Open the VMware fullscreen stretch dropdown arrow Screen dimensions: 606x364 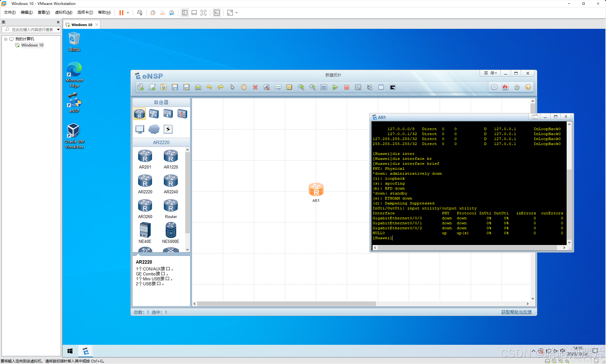coord(237,13)
